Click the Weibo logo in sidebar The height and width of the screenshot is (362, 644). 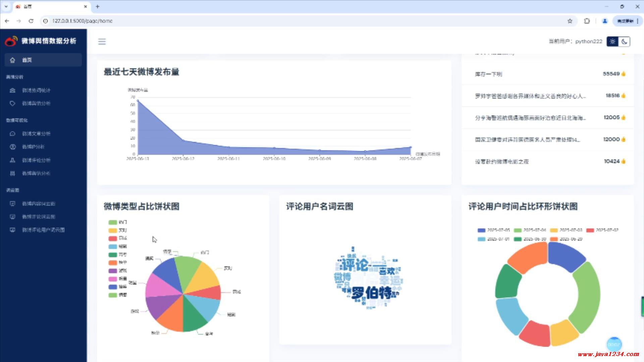click(11, 41)
